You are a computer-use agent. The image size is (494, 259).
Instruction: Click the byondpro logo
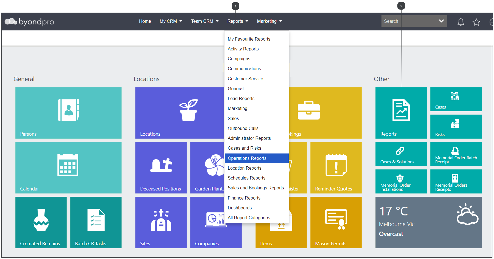coord(29,21)
